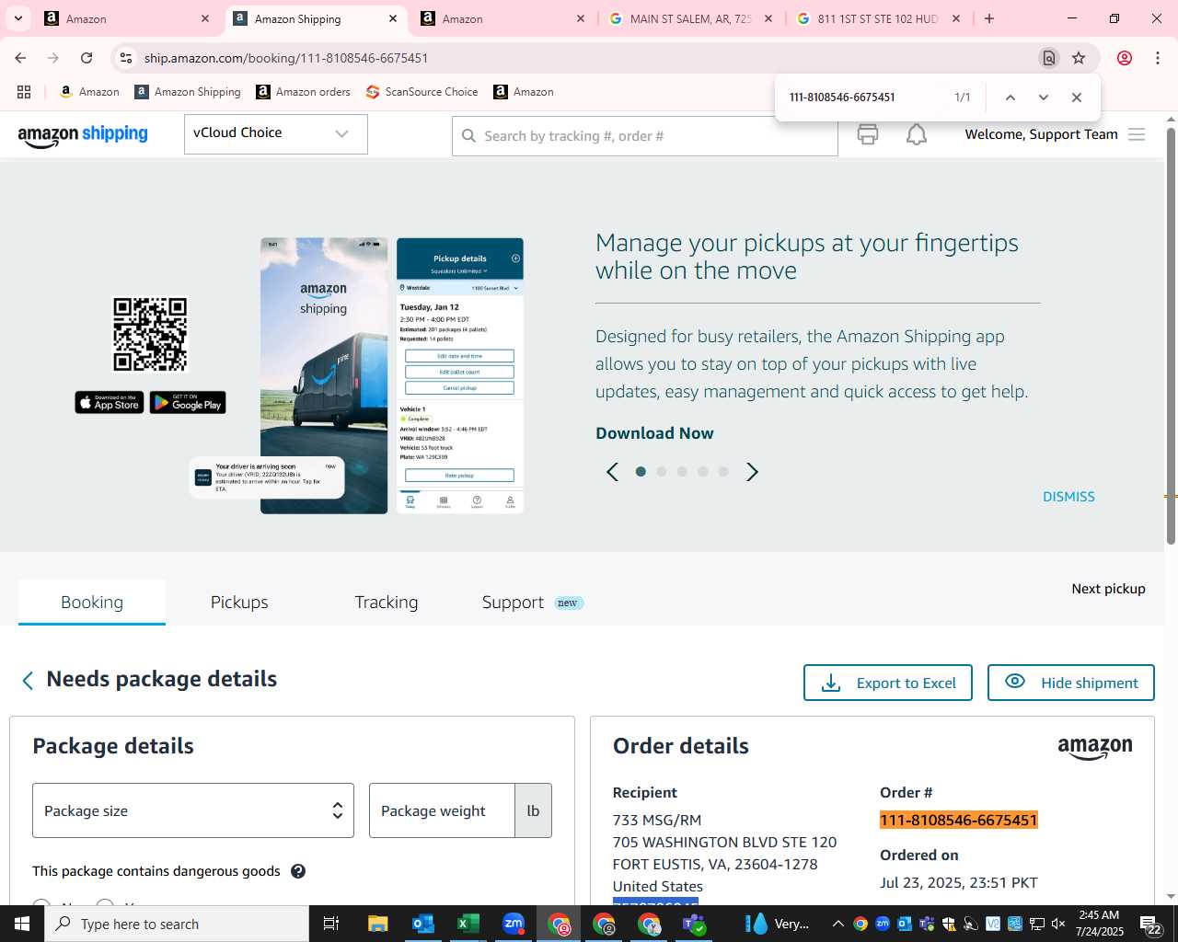
Task: Dismiss the app promotion banner
Action: click(x=1068, y=497)
